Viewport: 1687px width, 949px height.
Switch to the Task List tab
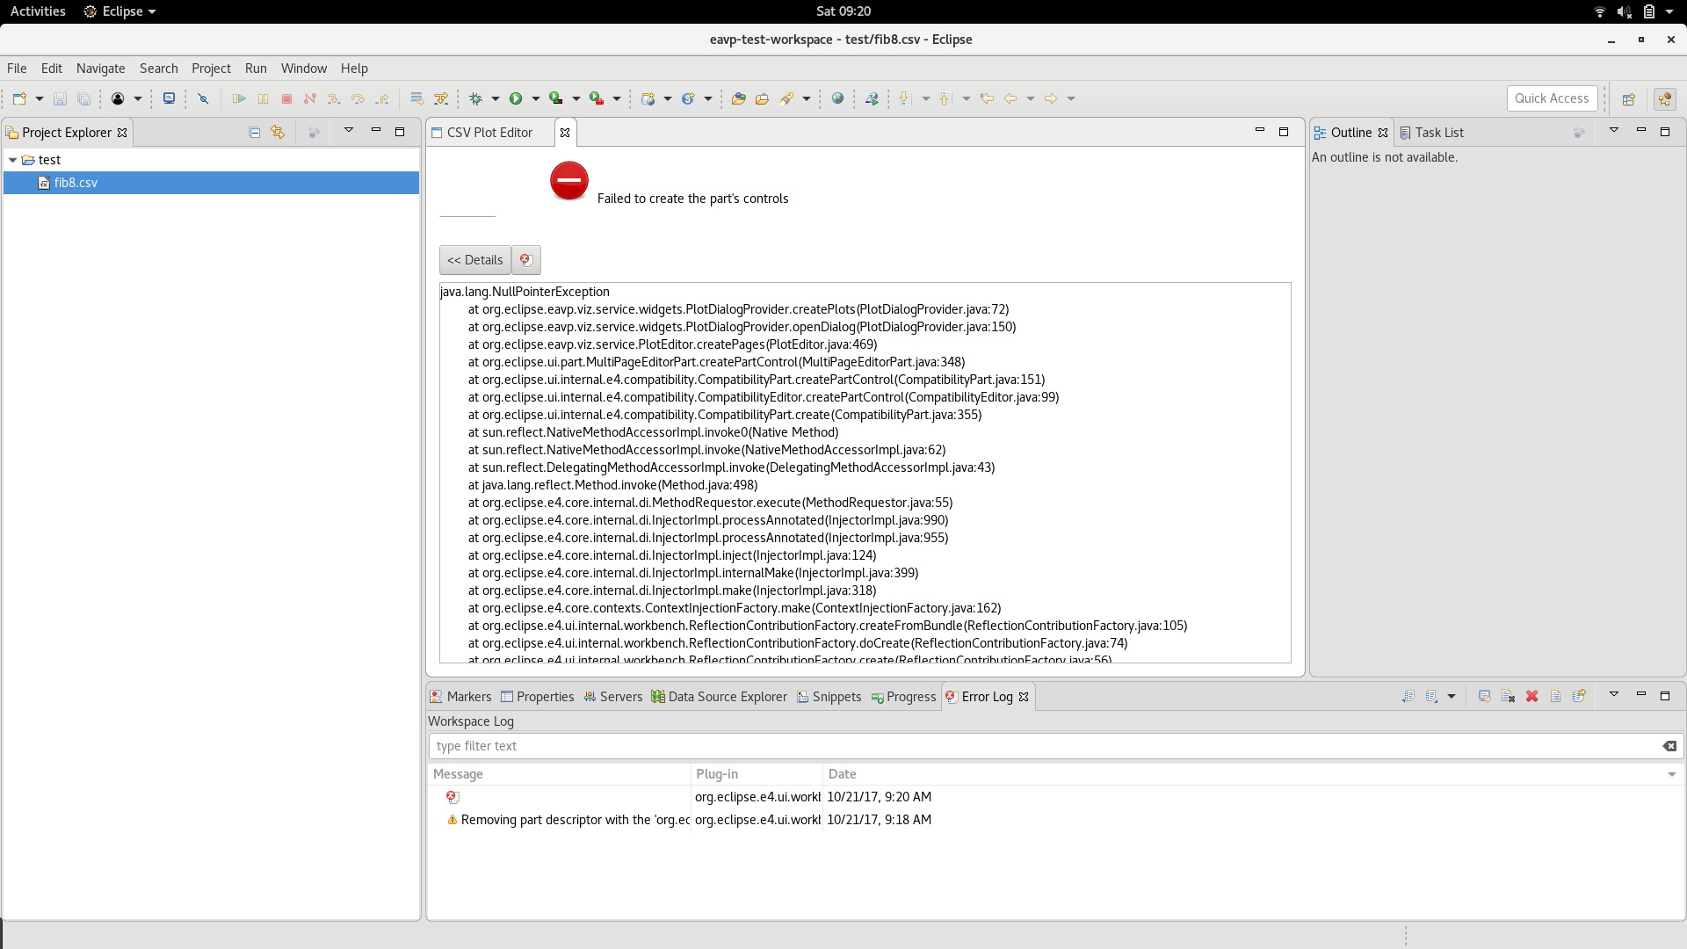click(1432, 133)
